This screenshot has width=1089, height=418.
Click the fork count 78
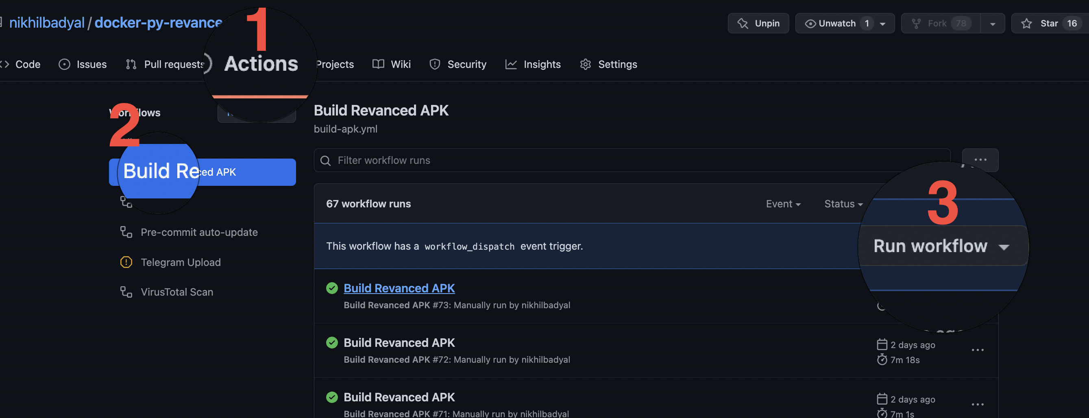point(961,23)
